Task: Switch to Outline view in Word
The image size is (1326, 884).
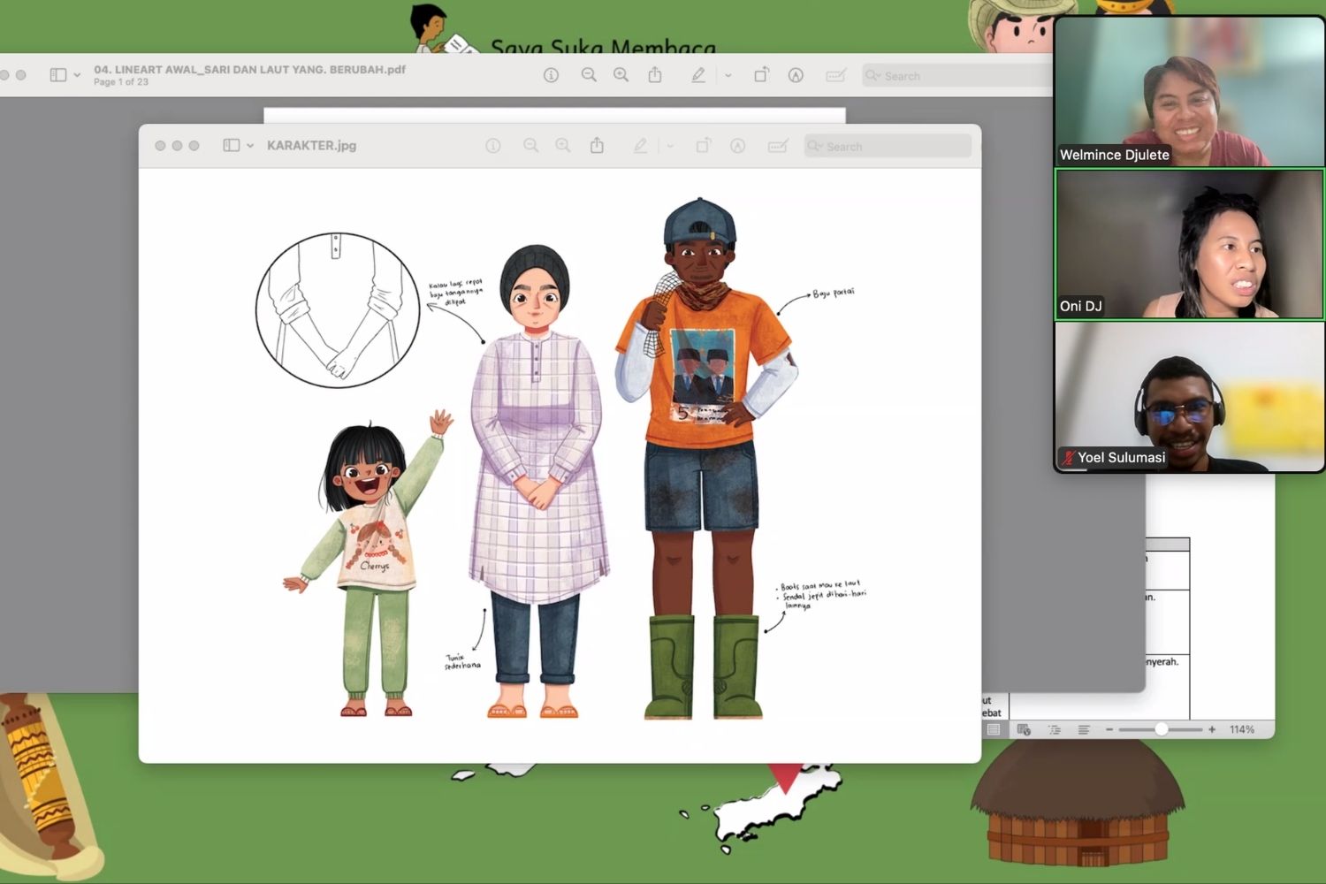Action: [1054, 729]
